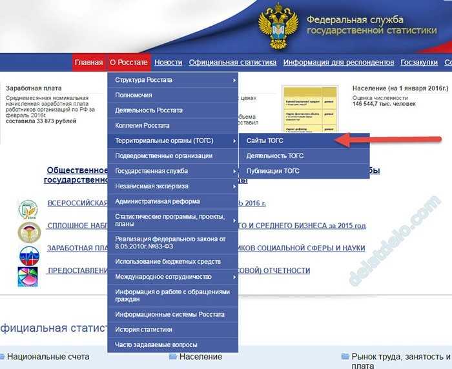Image resolution: width=452 pixels, height=369 pixels.
Task: Open Информация для респондентов menu
Action: 339,63
